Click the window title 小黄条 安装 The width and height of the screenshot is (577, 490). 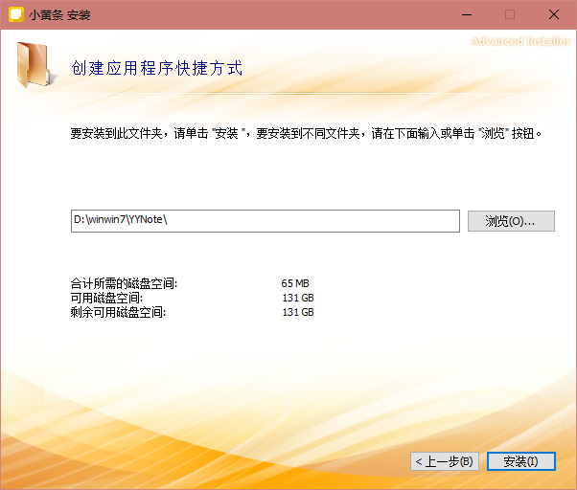point(59,15)
